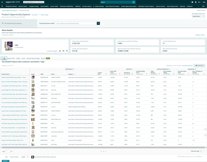207x162 pixels.
Task: Open the hamburger menu beside Seller Central logo
Action: pos(2,2)
